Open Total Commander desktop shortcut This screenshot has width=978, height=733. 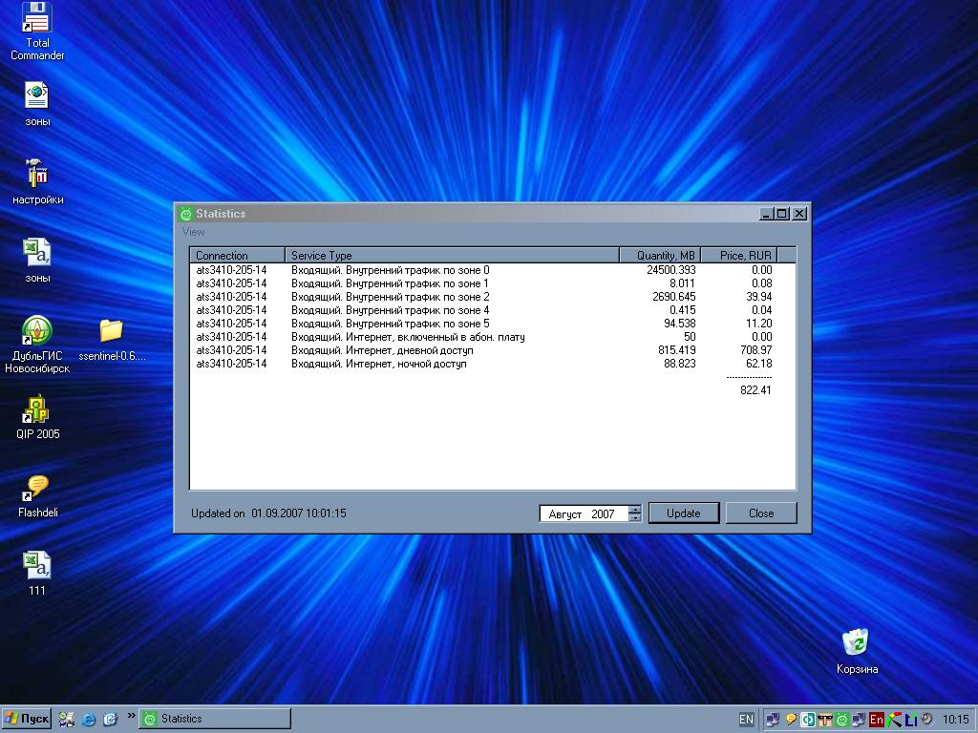(x=37, y=19)
